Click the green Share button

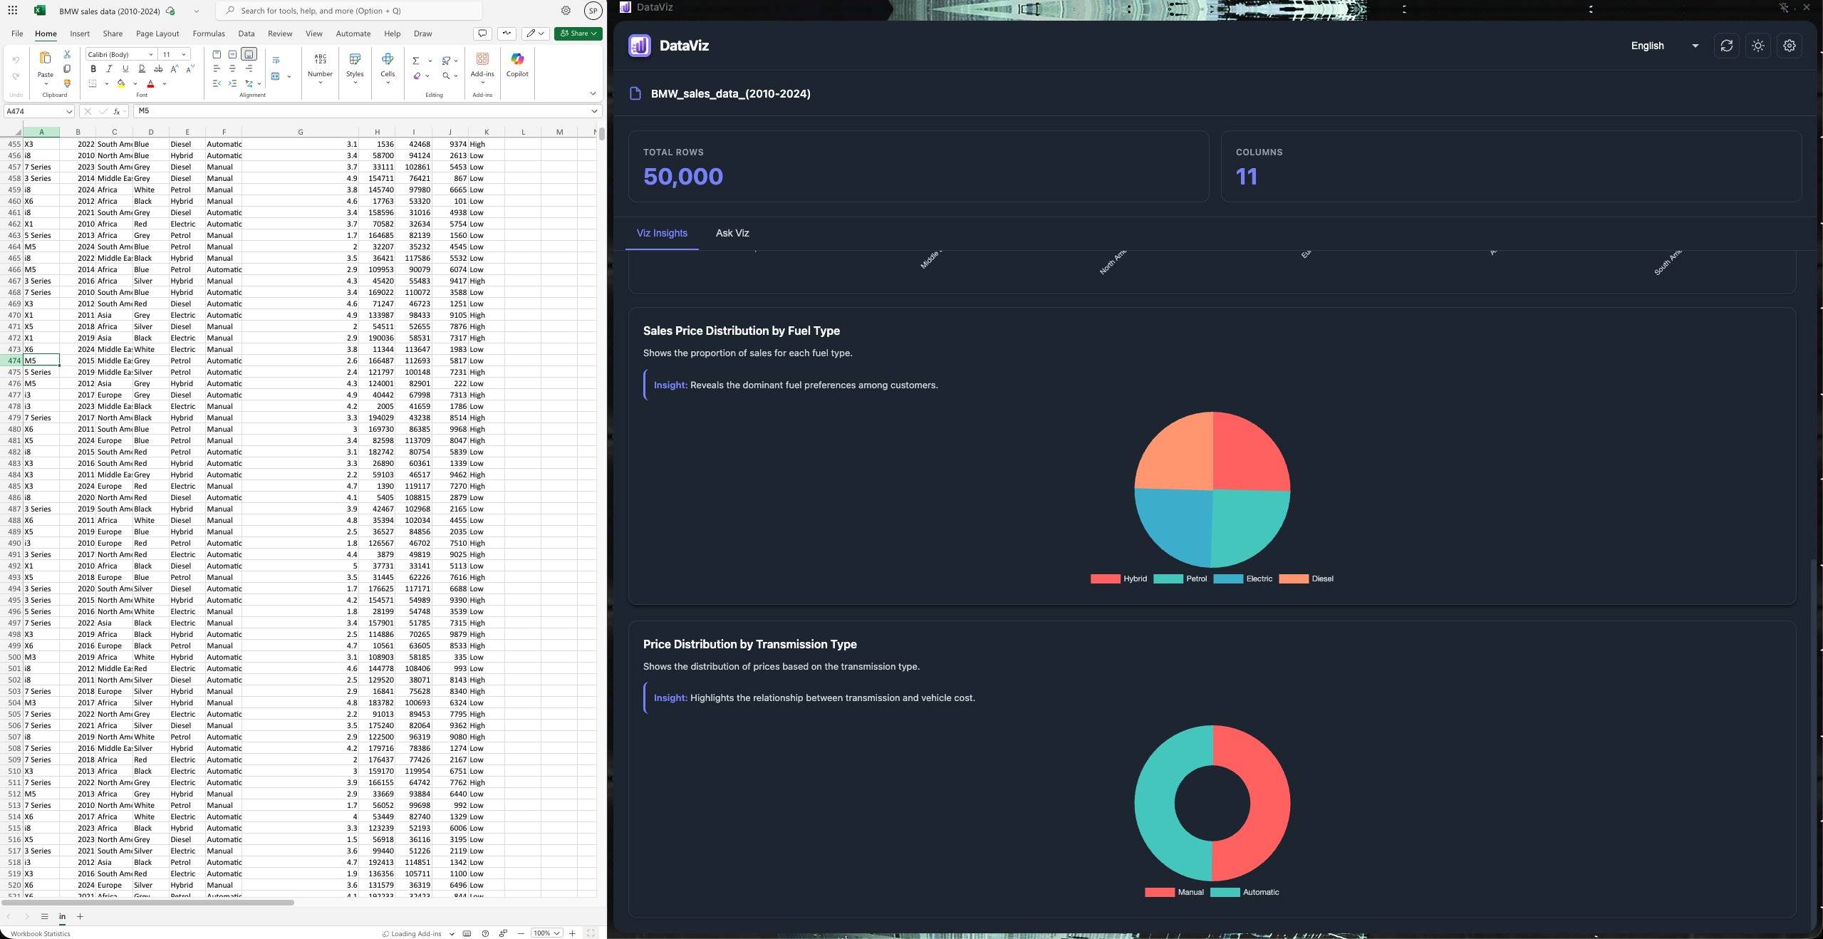(x=578, y=33)
